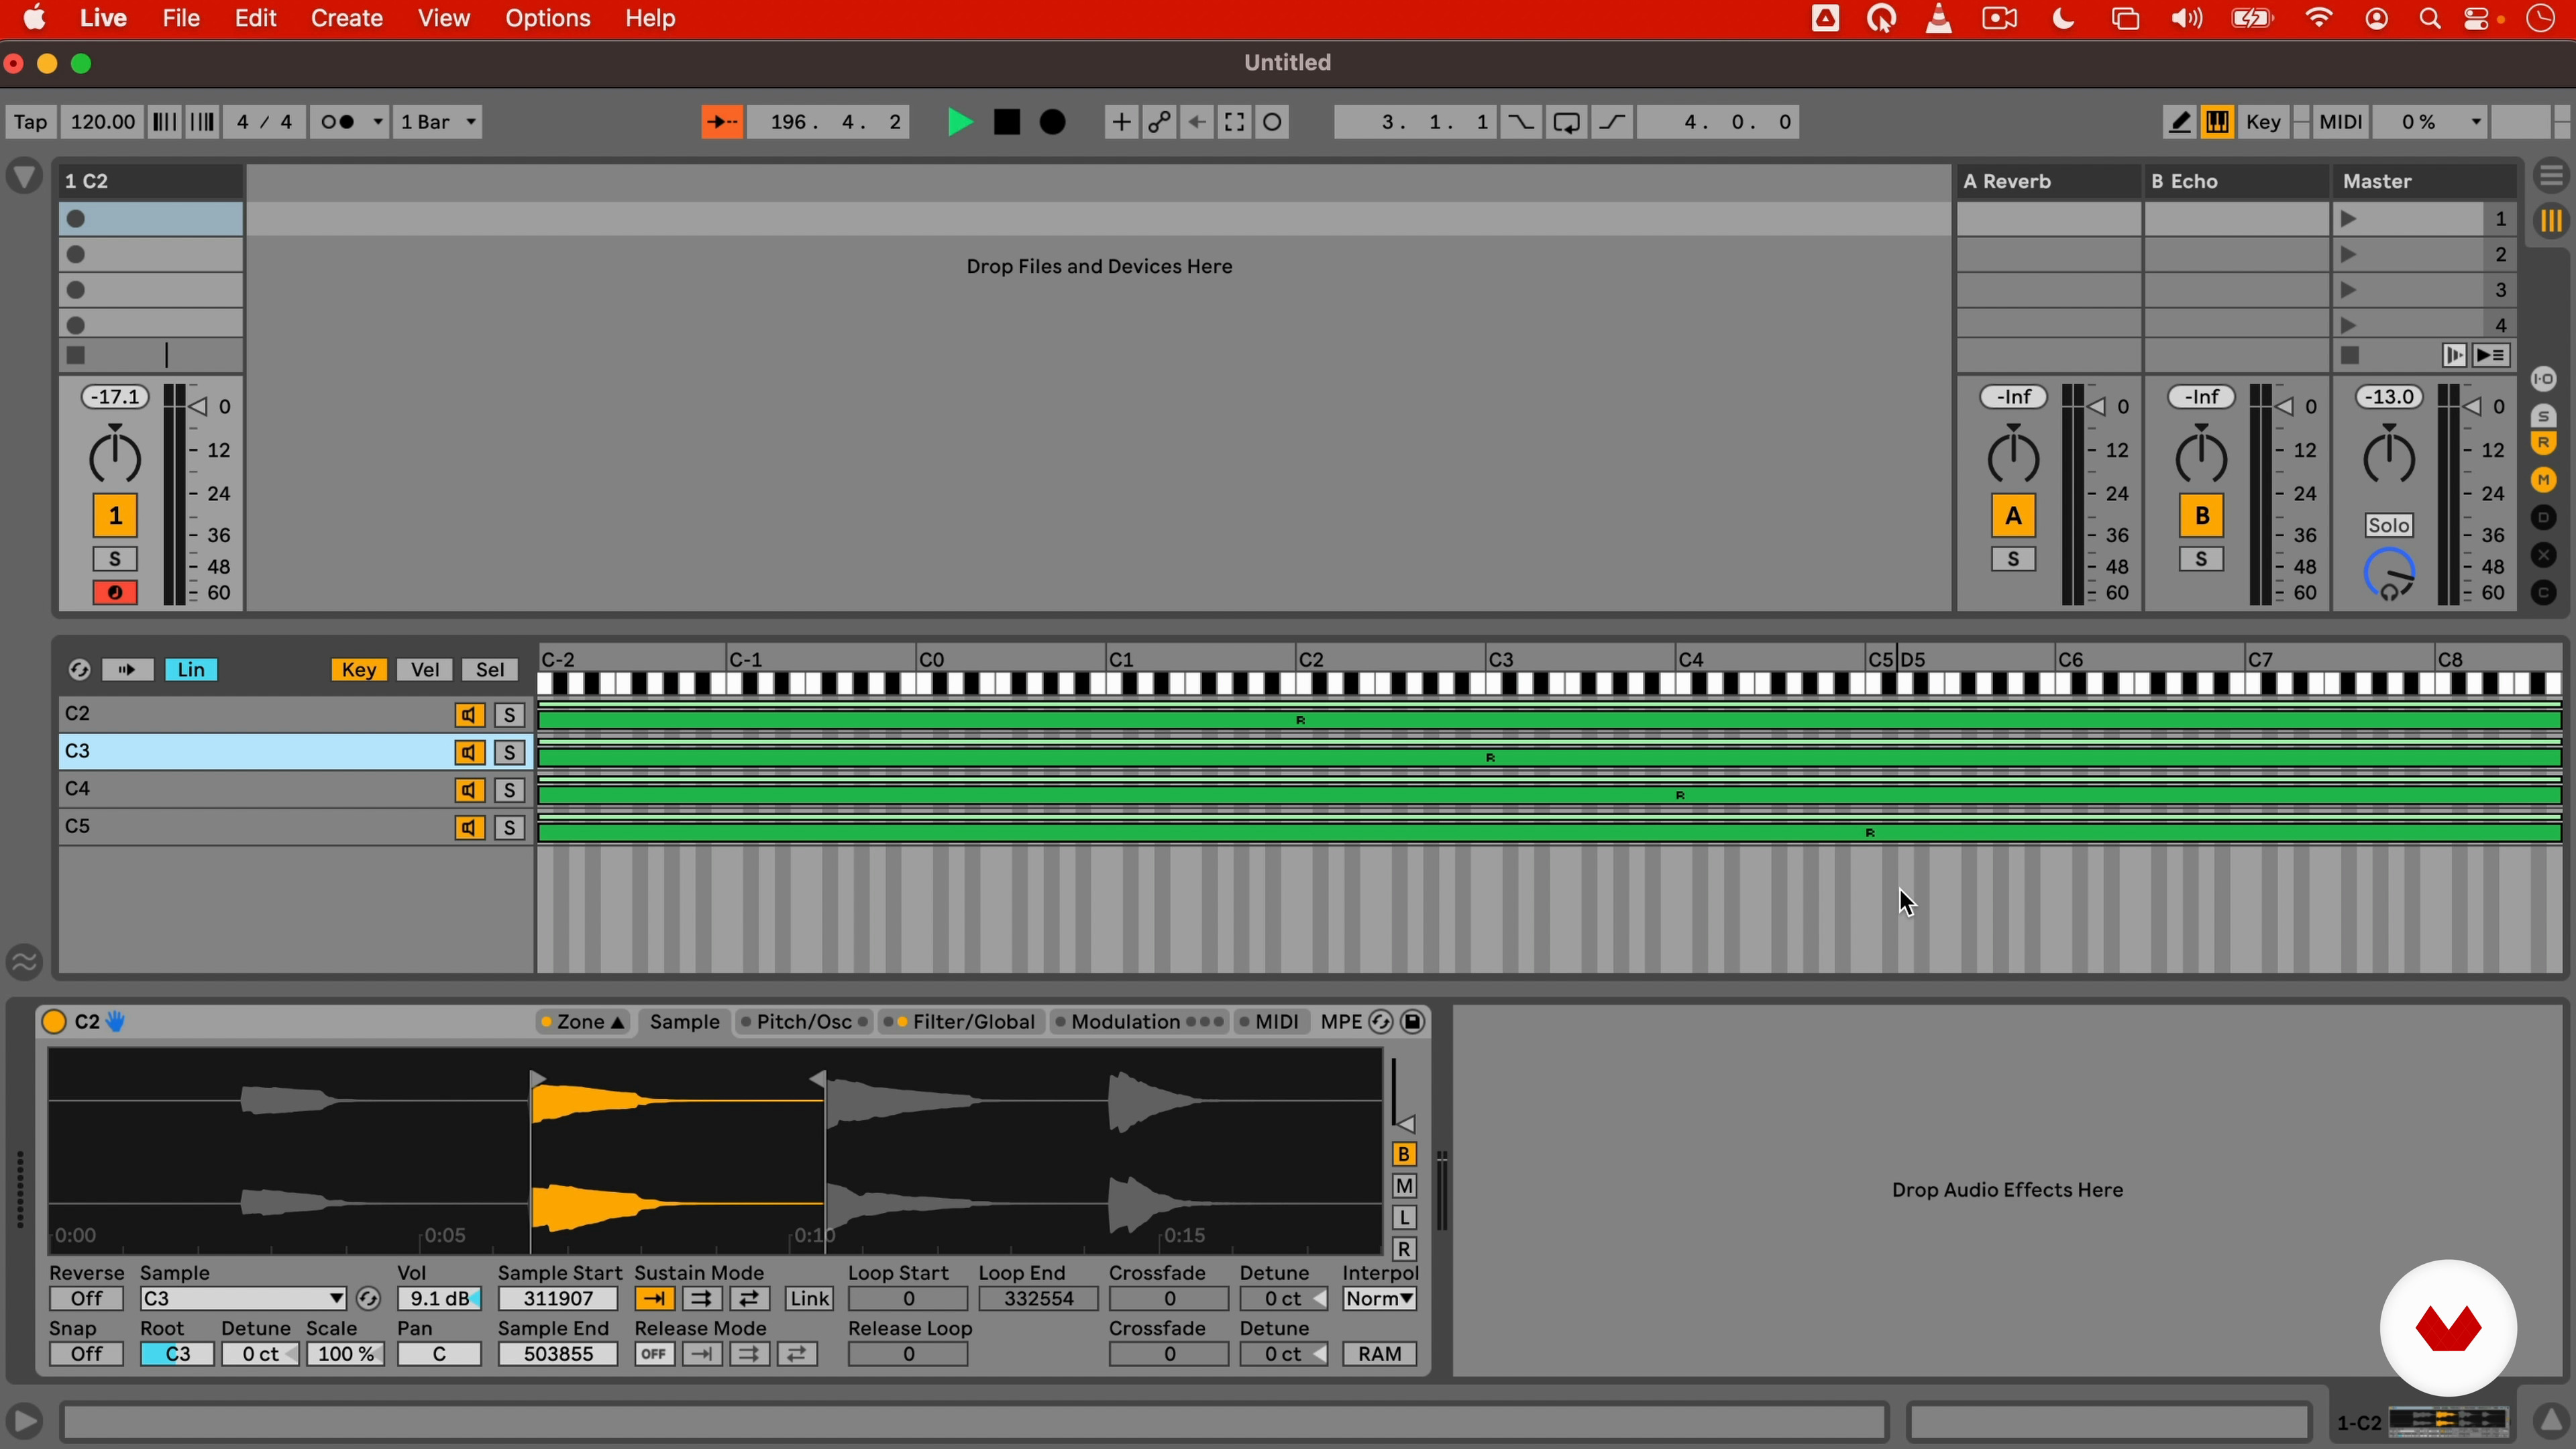Arm track 1 C2 for recording
Screen dimensions: 2576x1449
pyautogui.click(x=115, y=593)
